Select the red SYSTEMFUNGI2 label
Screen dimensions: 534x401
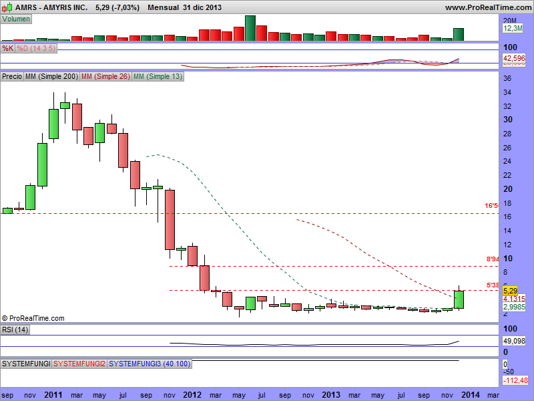[x=79, y=364]
